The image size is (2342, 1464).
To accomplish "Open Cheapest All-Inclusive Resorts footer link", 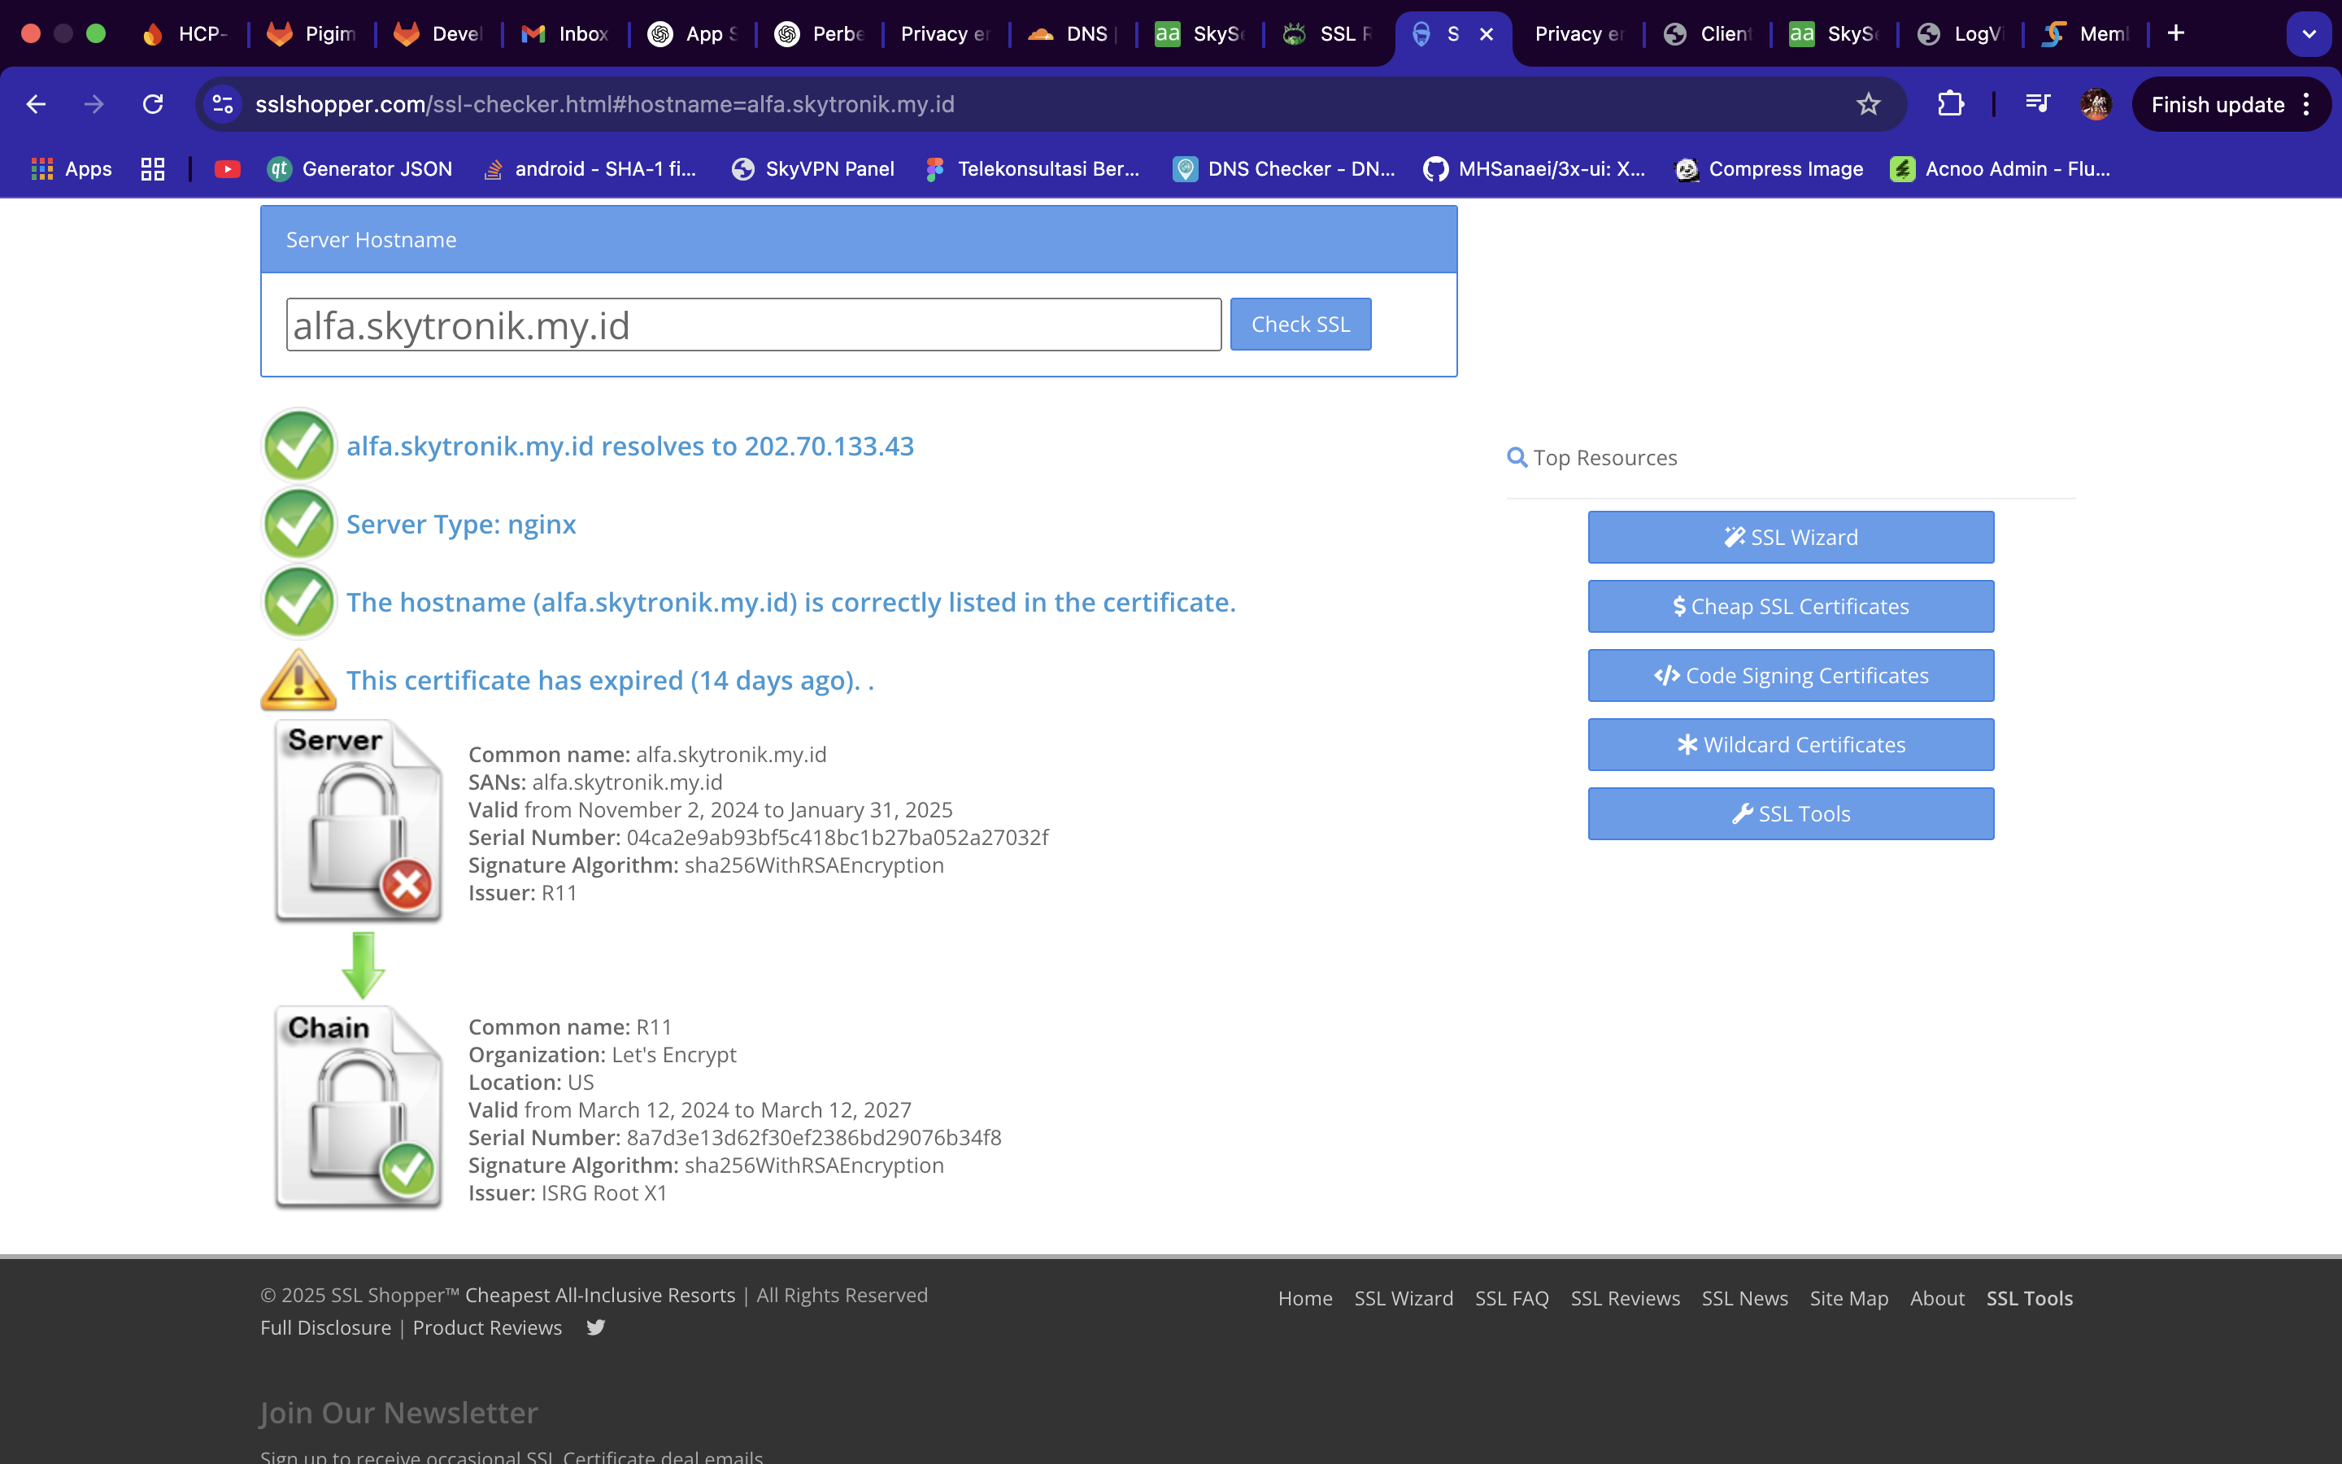I will coord(600,1296).
